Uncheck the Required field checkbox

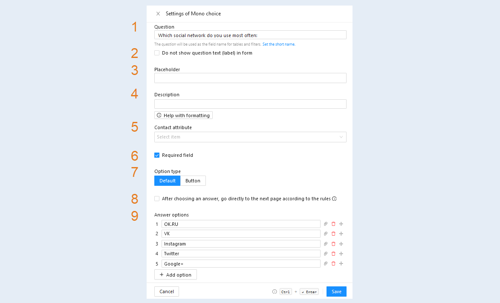[157, 155]
